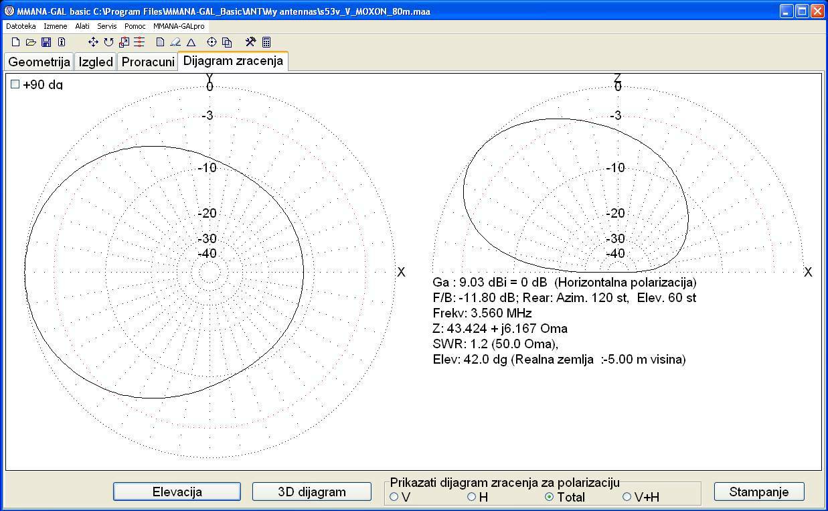Open the hammer-and-tools setup icon
828x511 pixels.
coord(250,42)
